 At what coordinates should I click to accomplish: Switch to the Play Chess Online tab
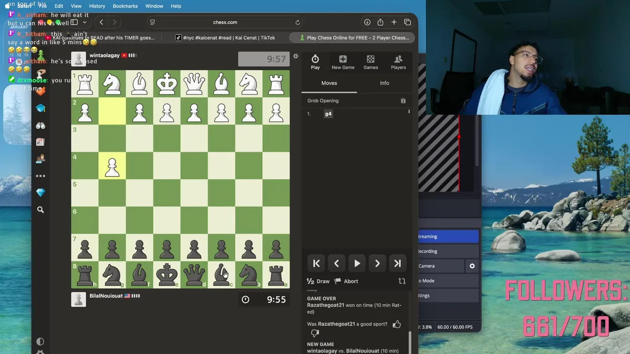click(x=352, y=38)
